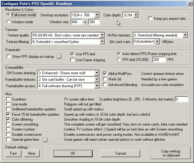Confirm settings with OK button
The width and height of the screenshot is (194, 163).
coord(73,153)
